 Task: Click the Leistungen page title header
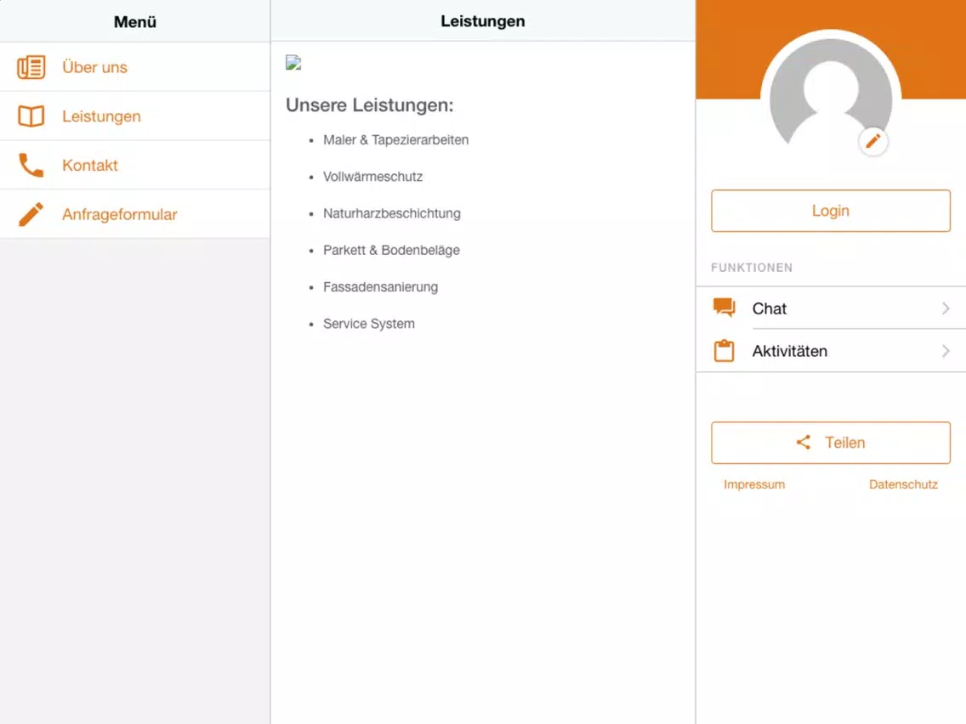(482, 21)
